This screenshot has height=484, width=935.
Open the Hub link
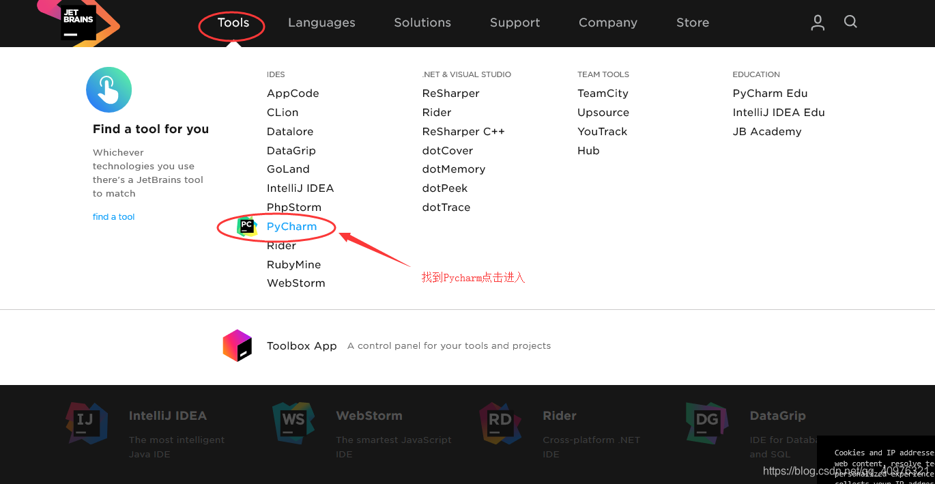[x=588, y=151]
